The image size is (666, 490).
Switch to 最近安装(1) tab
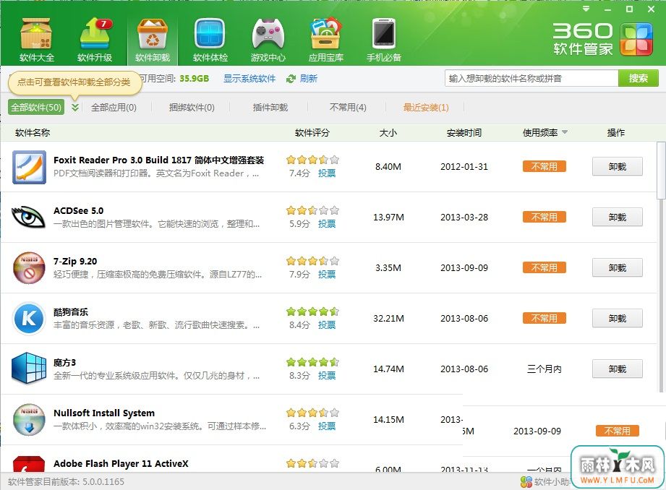click(426, 108)
